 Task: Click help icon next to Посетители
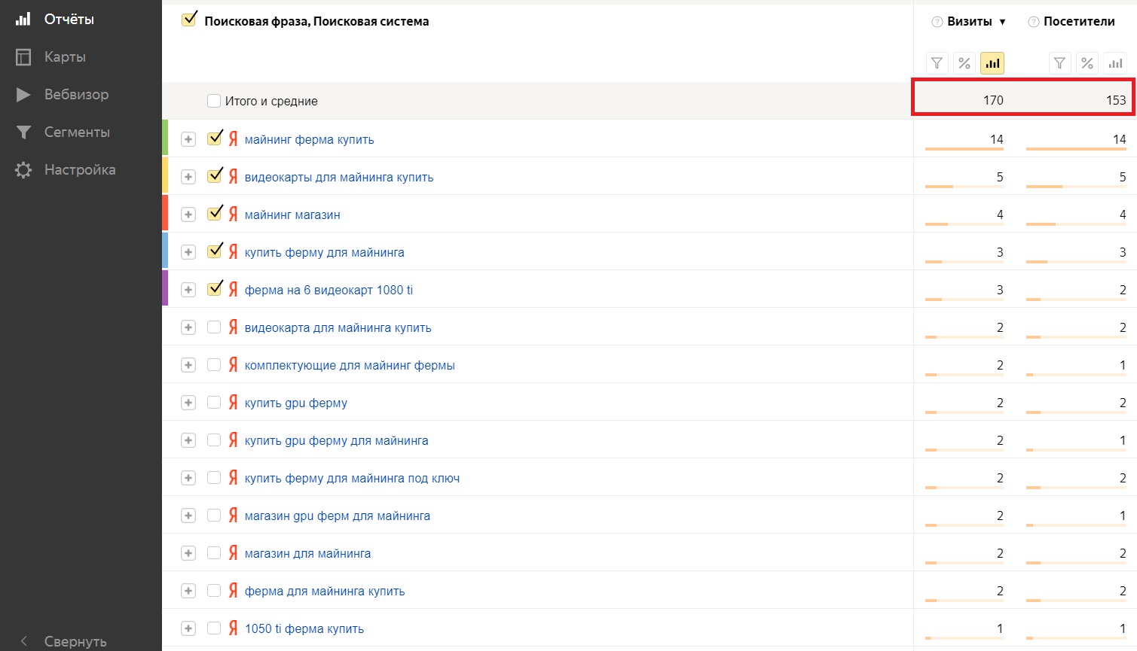[1034, 22]
